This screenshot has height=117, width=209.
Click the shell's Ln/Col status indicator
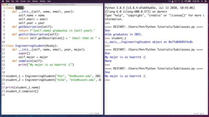pos(199,114)
